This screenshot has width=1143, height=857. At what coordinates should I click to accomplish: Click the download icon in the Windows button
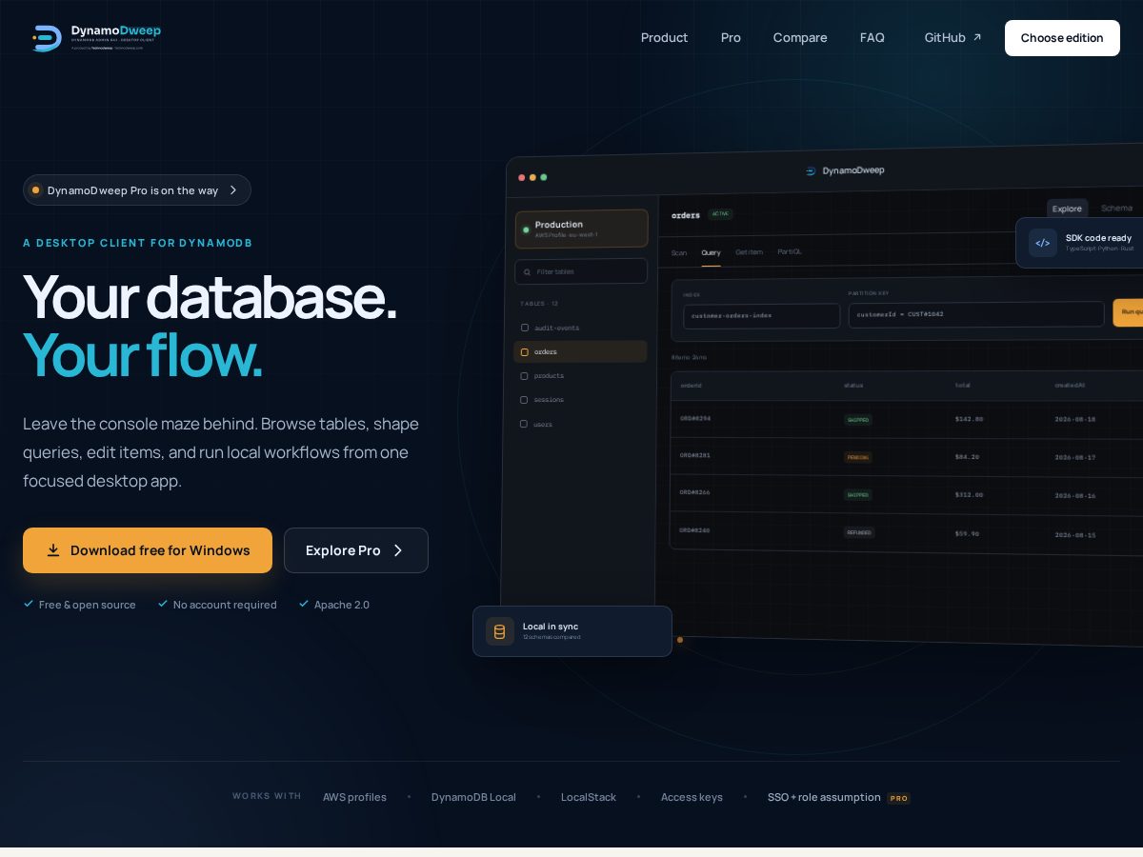(x=53, y=550)
